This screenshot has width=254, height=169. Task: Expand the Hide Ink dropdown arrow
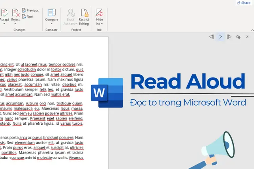(x=102, y=24)
